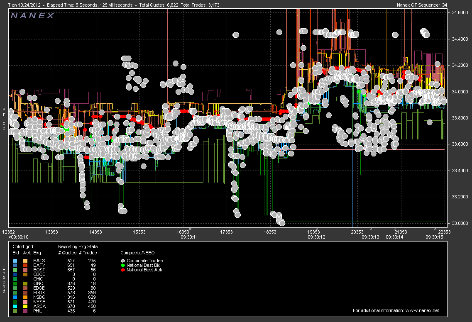This screenshot has height=322, width=472.
Task: Click the '629' trades count for NSDQ
Action: click(92, 298)
